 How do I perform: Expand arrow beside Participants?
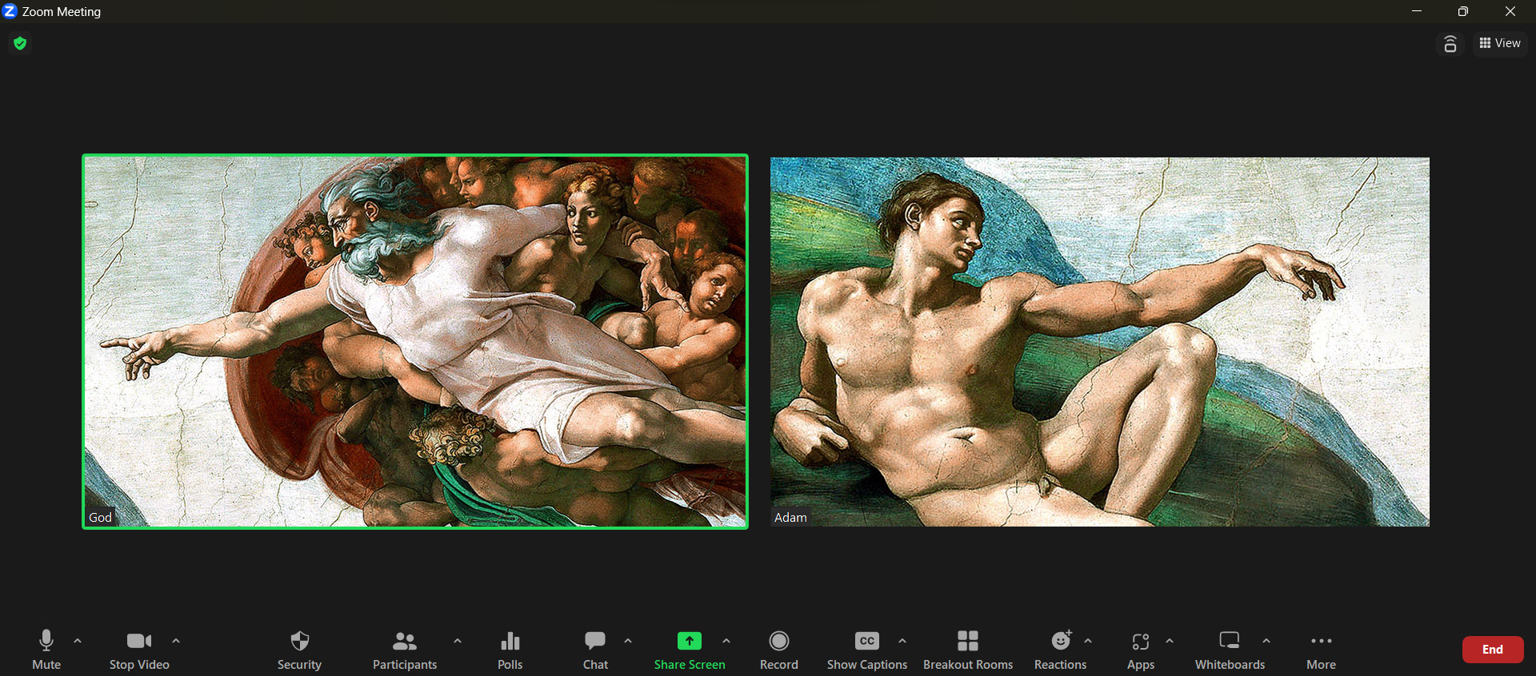(x=458, y=641)
